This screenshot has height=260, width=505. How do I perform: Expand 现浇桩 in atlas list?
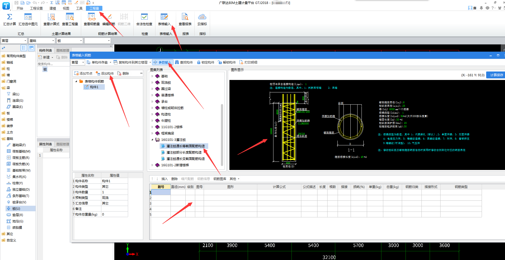152,82
